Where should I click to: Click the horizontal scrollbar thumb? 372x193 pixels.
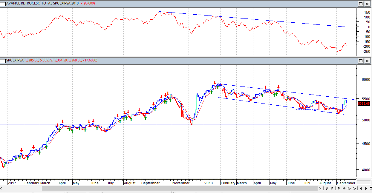coord(180,188)
